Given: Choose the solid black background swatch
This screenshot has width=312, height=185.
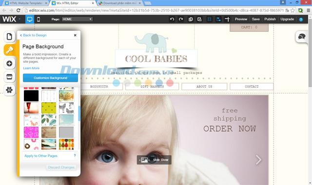Looking at the screenshot, I should [x=31, y=96].
